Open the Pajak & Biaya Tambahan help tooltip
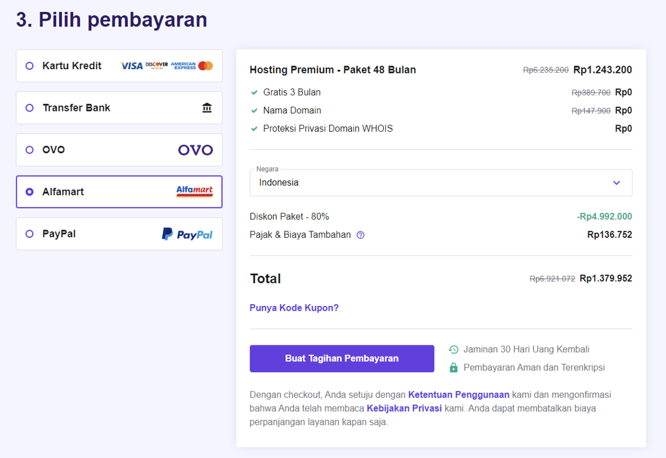Viewport: 666px width, 458px height. (360, 235)
